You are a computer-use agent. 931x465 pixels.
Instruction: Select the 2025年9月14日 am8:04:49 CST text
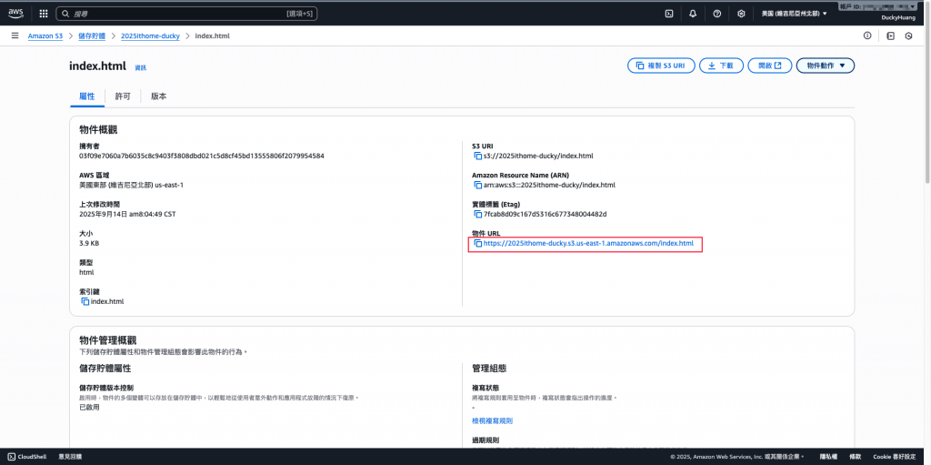click(127, 214)
